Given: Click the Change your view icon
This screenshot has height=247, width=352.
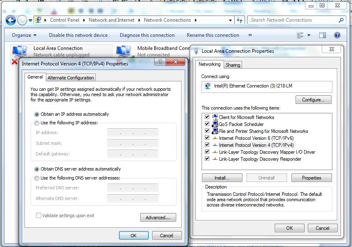Looking at the screenshot, I should (300, 35).
